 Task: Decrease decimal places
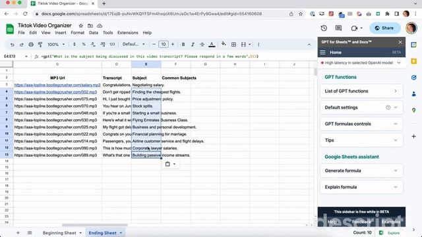(93, 44)
